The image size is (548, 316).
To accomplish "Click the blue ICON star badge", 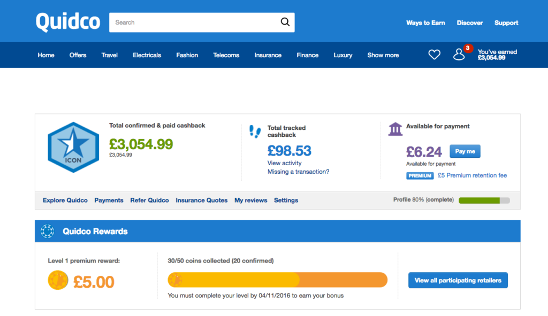I will pos(73,148).
